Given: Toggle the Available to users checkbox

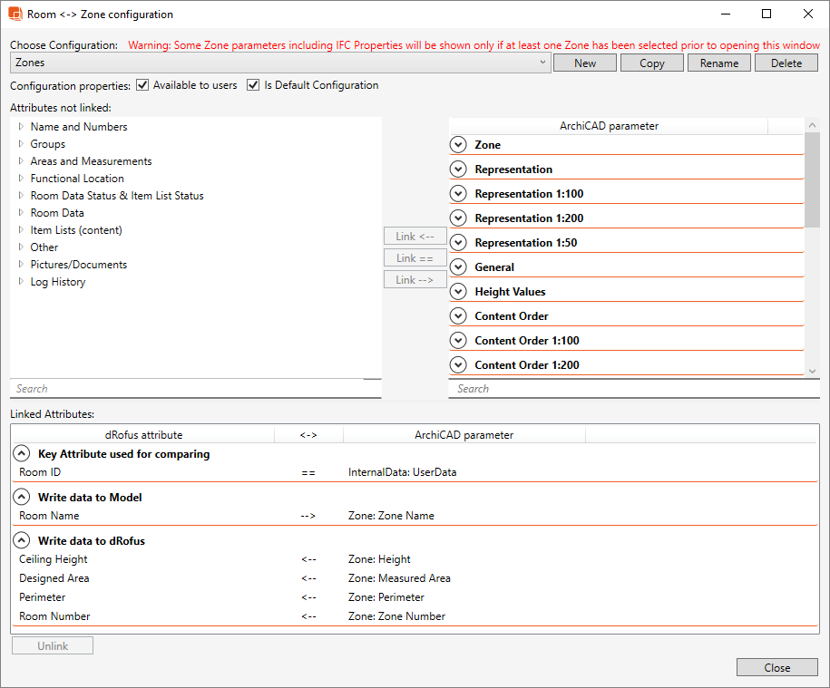Looking at the screenshot, I should click(x=142, y=85).
